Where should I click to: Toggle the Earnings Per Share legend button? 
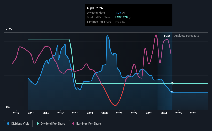pos(87,124)
